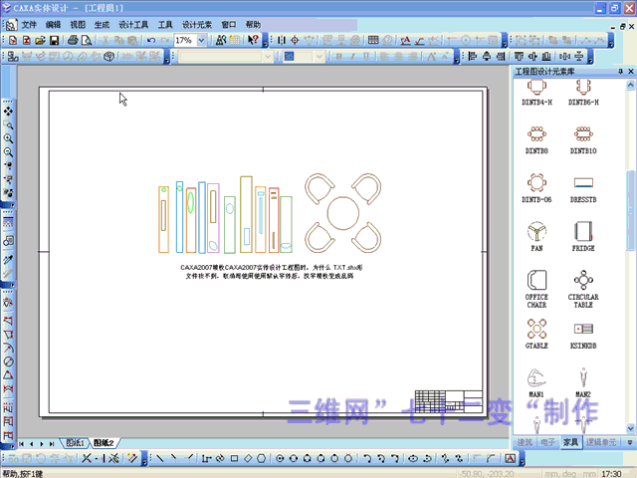
Task: Open the 设计工具 menu
Action: coord(133,25)
